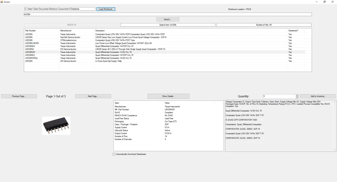337x182 pixels.
Task: Go to the Next Page
Action: point(93,96)
